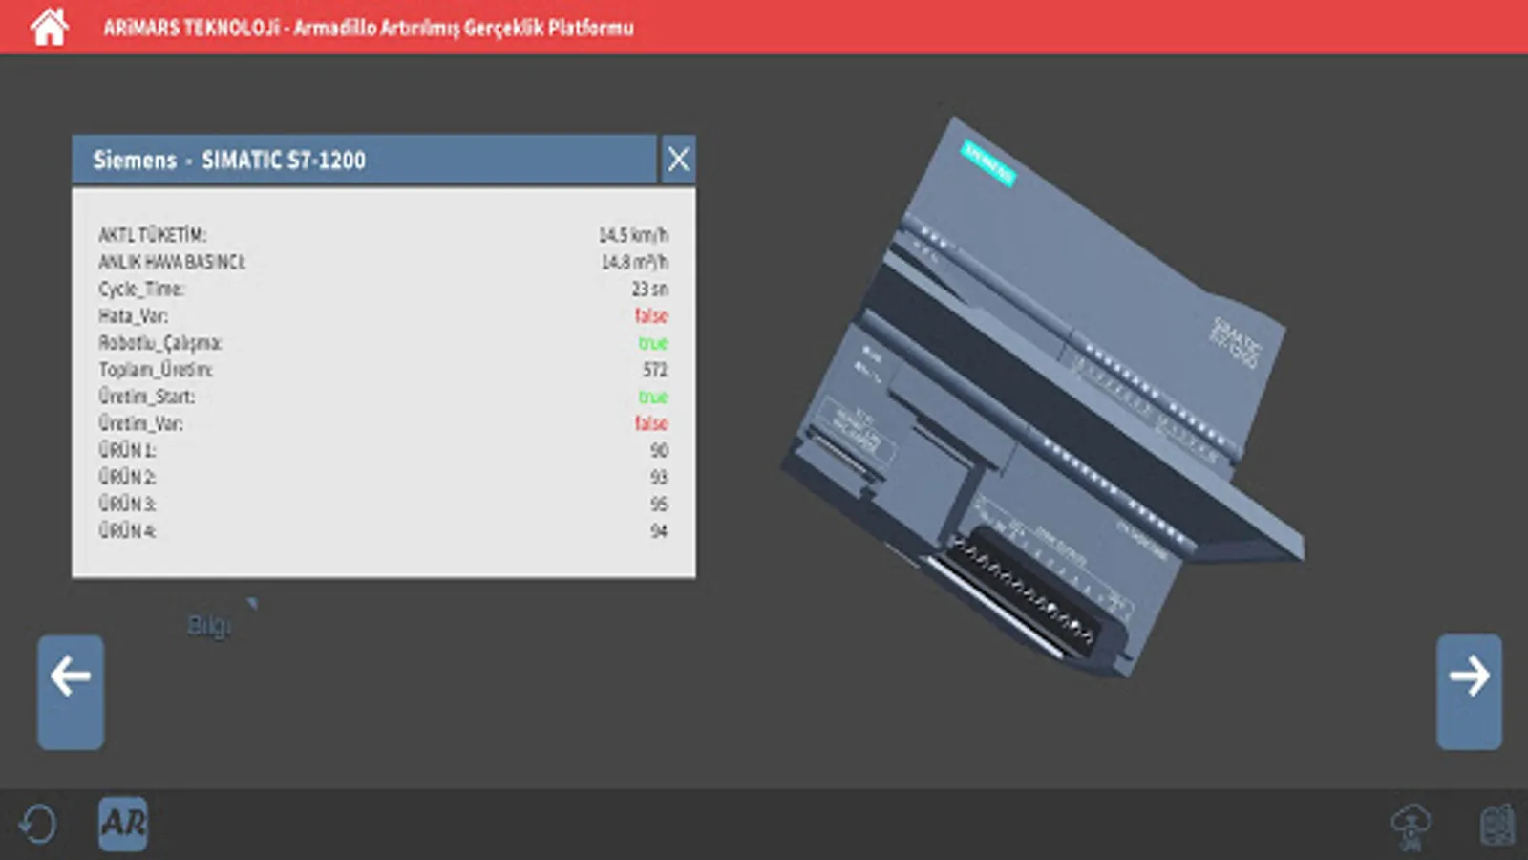The height and width of the screenshot is (860, 1528).
Task: Click the ANLIK HAVA BASINCI label
Action: [x=172, y=262]
